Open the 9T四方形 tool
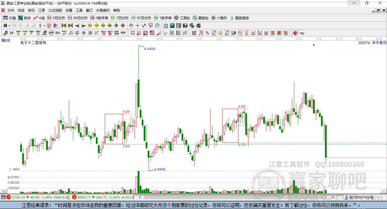Image resolution: width=387 pixels, height=209 pixels. 141,18
